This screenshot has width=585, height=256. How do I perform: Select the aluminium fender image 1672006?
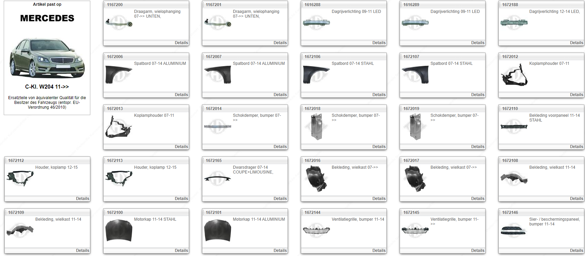(118, 75)
